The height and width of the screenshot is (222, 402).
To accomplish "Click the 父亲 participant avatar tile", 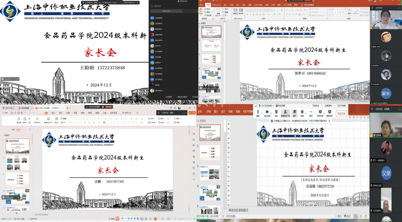I will (386, 173).
